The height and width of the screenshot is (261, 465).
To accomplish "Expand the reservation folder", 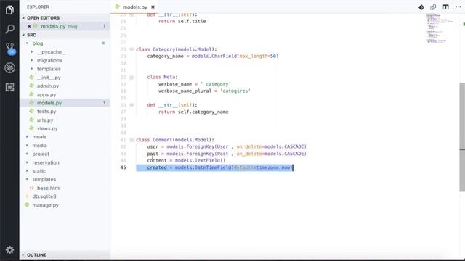I will pyautogui.click(x=28, y=162).
